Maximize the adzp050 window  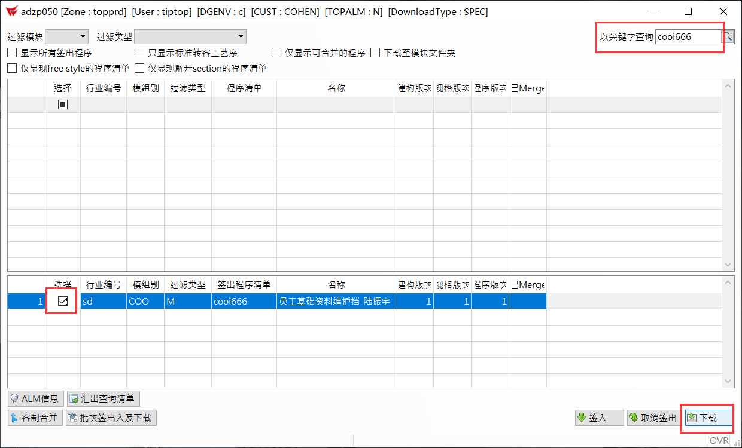(x=688, y=11)
